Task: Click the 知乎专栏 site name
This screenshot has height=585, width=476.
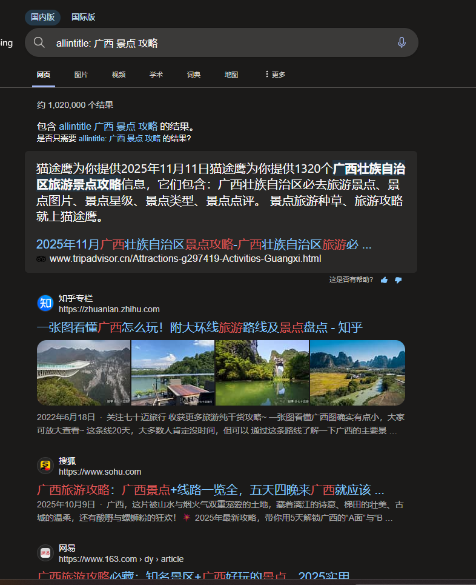Action: coord(76,298)
